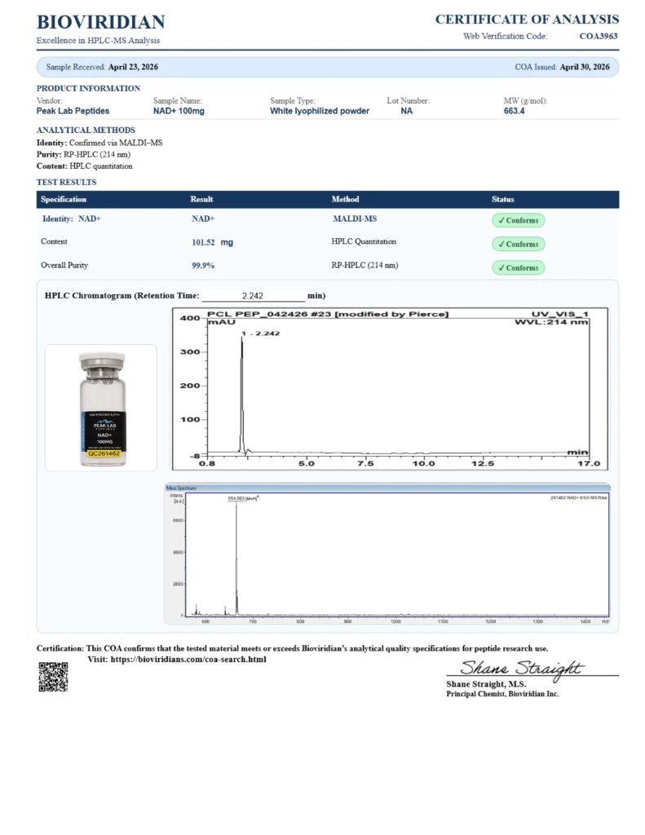
Task: Select the Status column header
Action: tap(503, 199)
